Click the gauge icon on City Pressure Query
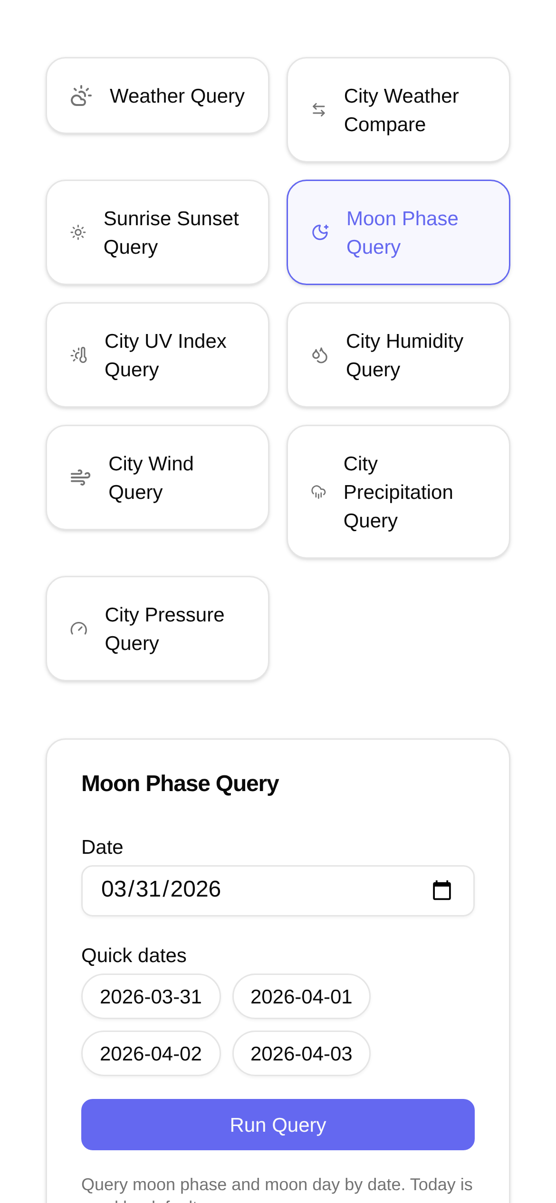556x1203 pixels. point(79,629)
